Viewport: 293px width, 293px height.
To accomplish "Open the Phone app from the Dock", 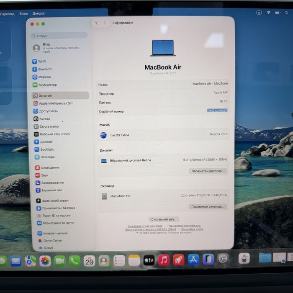I will 75,261.
